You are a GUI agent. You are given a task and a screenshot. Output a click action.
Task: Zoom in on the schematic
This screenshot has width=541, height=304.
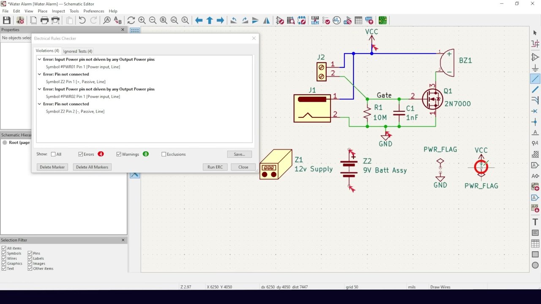(x=142, y=20)
